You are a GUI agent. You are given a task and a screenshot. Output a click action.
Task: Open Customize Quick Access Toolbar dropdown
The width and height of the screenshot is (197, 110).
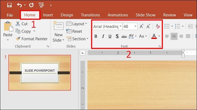[51, 5]
